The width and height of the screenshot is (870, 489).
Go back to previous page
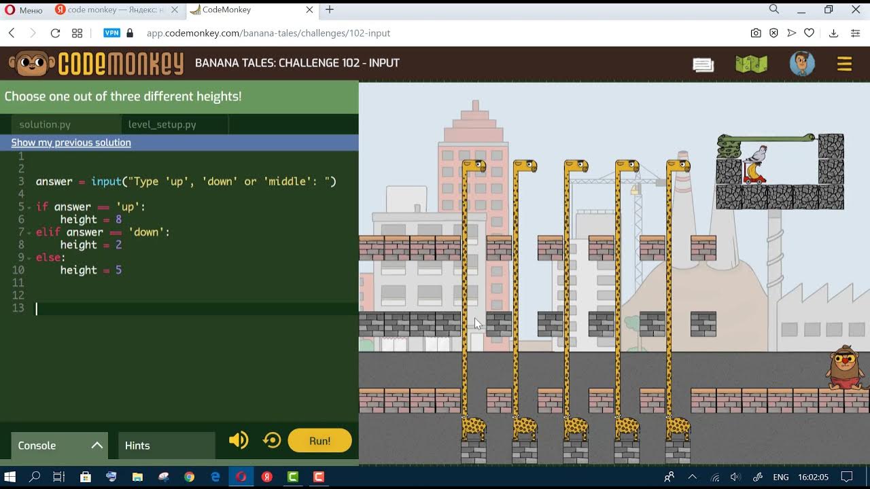point(12,33)
